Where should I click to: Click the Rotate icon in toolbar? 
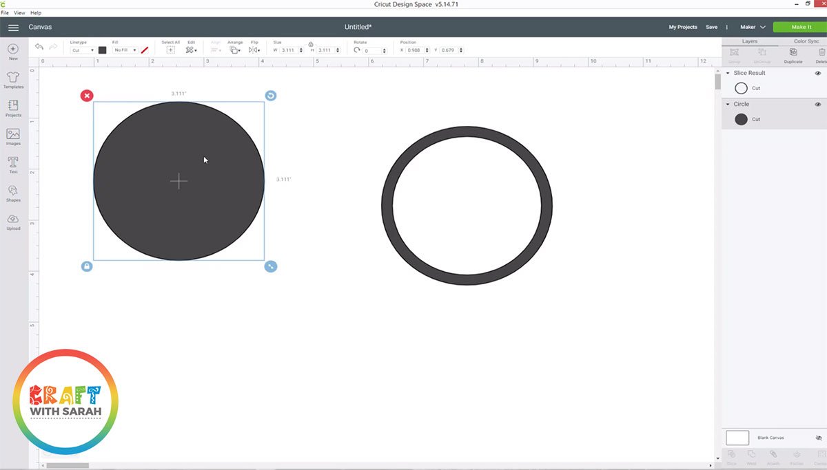[358, 50]
